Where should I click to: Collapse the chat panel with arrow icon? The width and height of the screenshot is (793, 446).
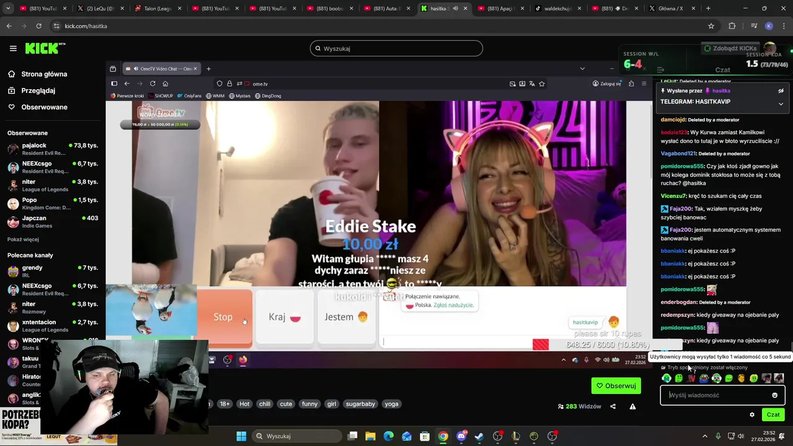click(660, 70)
